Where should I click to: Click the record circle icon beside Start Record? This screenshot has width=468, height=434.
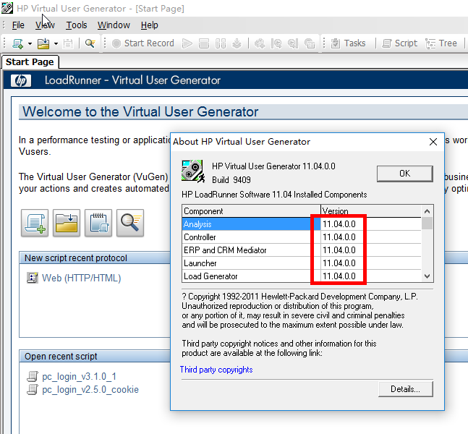coord(116,43)
